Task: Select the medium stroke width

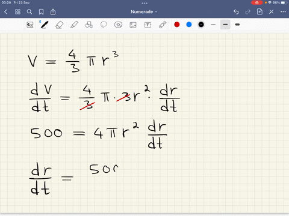Action: (225, 25)
